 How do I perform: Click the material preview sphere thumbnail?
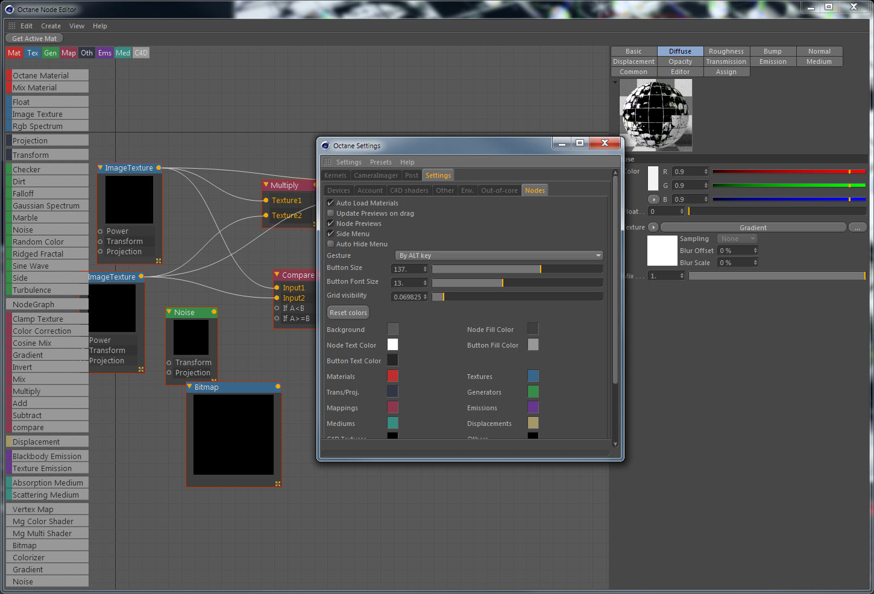(x=656, y=115)
